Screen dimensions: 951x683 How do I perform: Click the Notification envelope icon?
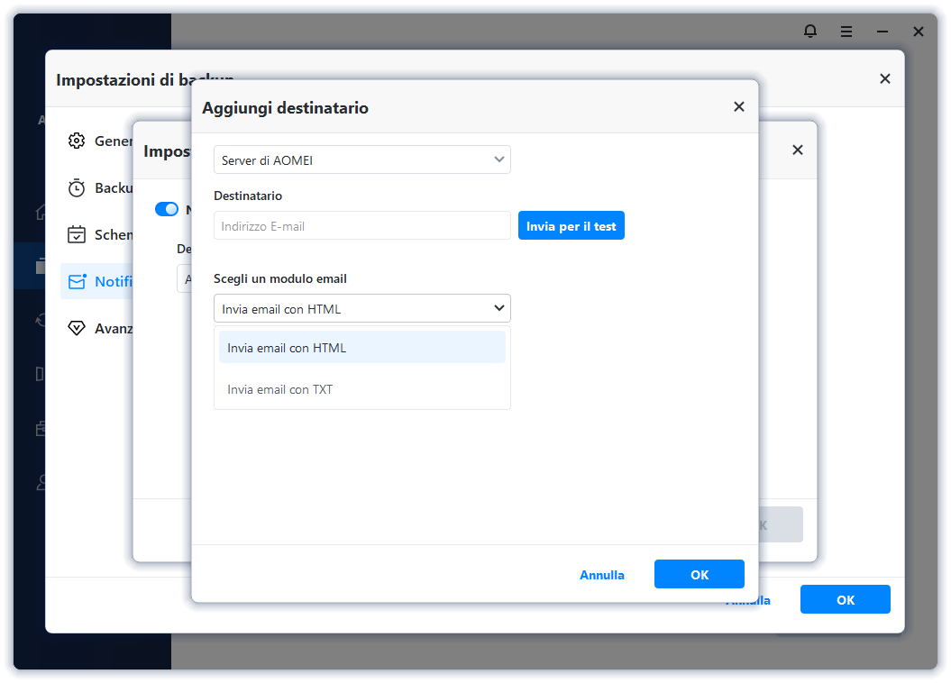coord(77,281)
